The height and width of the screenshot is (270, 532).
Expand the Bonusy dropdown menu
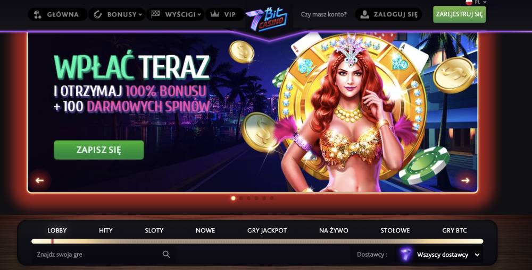(x=117, y=14)
